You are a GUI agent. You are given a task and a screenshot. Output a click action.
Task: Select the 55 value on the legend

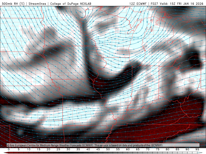click(x=118, y=149)
